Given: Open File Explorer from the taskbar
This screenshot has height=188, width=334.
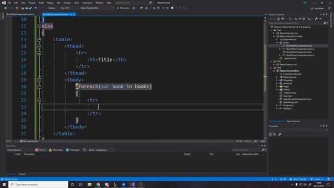Looking at the screenshot, I should [x=89, y=184].
